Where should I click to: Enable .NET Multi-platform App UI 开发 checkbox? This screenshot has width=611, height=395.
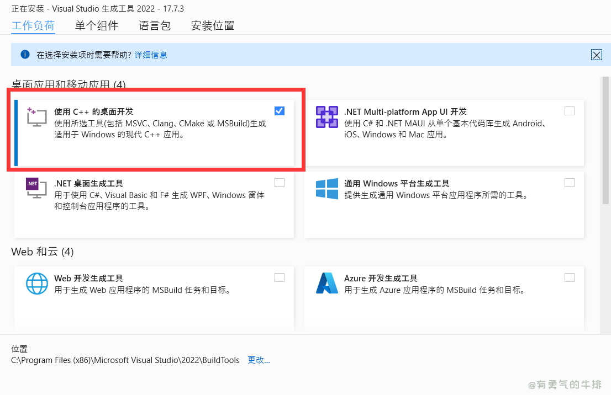pyautogui.click(x=570, y=111)
